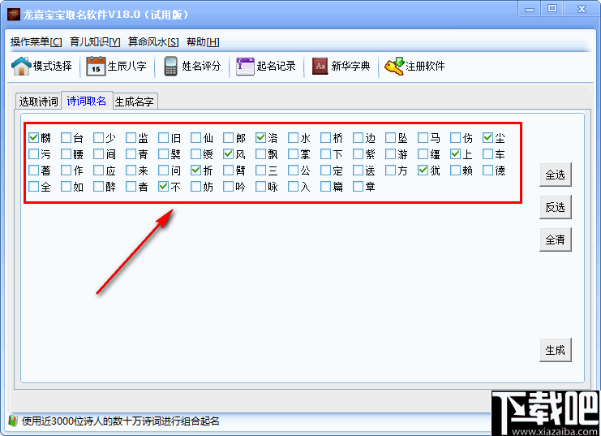Viewport: 601px width, 436px height.
Task: Check the 方 checkbox
Action: [x=391, y=170]
